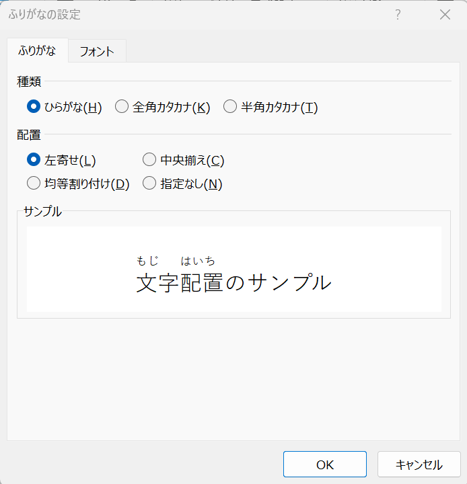The width and height of the screenshot is (467, 484).
Task: Select the ふりがな tab
Action: (x=38, y=50)
